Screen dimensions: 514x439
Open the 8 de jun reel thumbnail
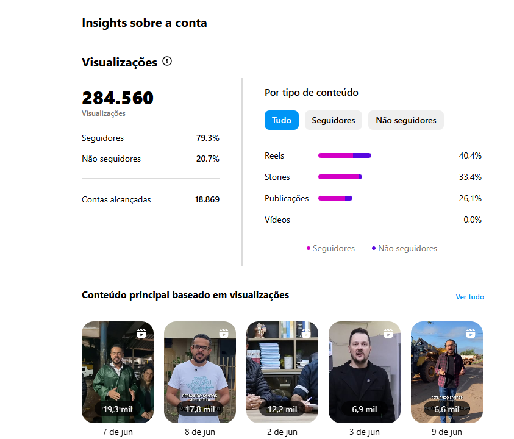pyautogui.click(x=200, y=372)
